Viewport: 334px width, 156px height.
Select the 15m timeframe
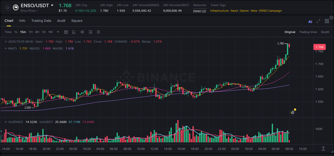tap(23, 32)
